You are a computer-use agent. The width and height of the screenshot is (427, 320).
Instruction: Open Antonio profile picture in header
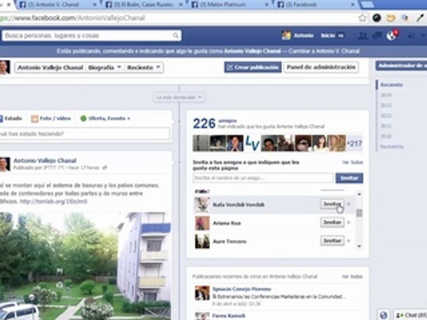tap(286, 36)
